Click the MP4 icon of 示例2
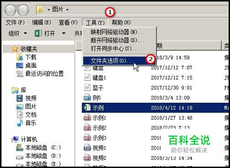The width and height of the screenshot is (230, 168). click(x=87, y=128)
